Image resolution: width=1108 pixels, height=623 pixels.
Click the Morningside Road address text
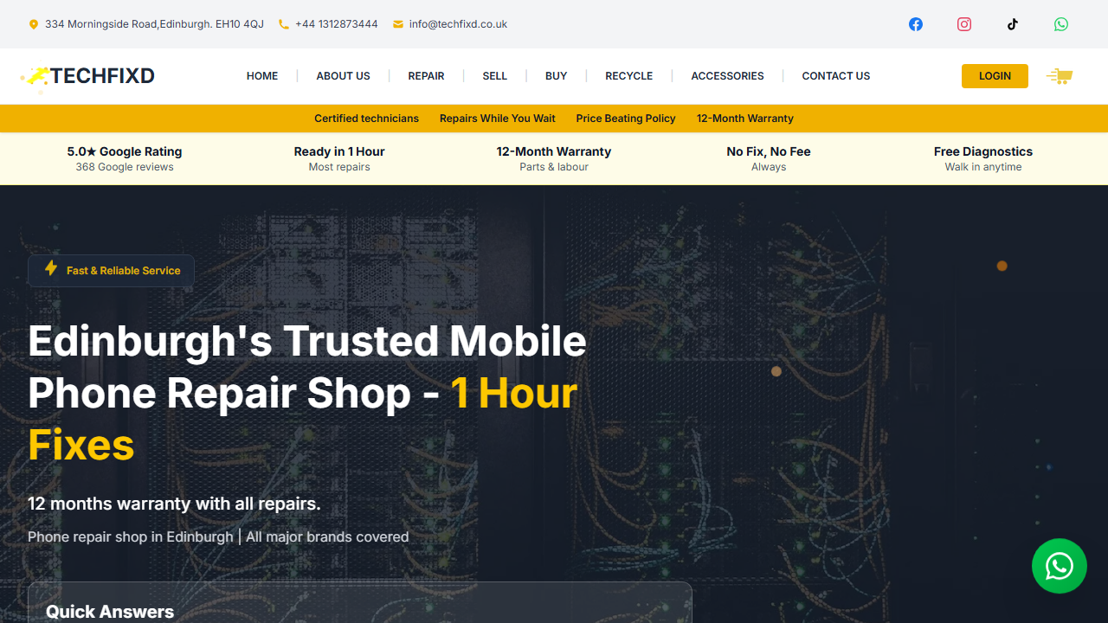click(x=154, y=24)
